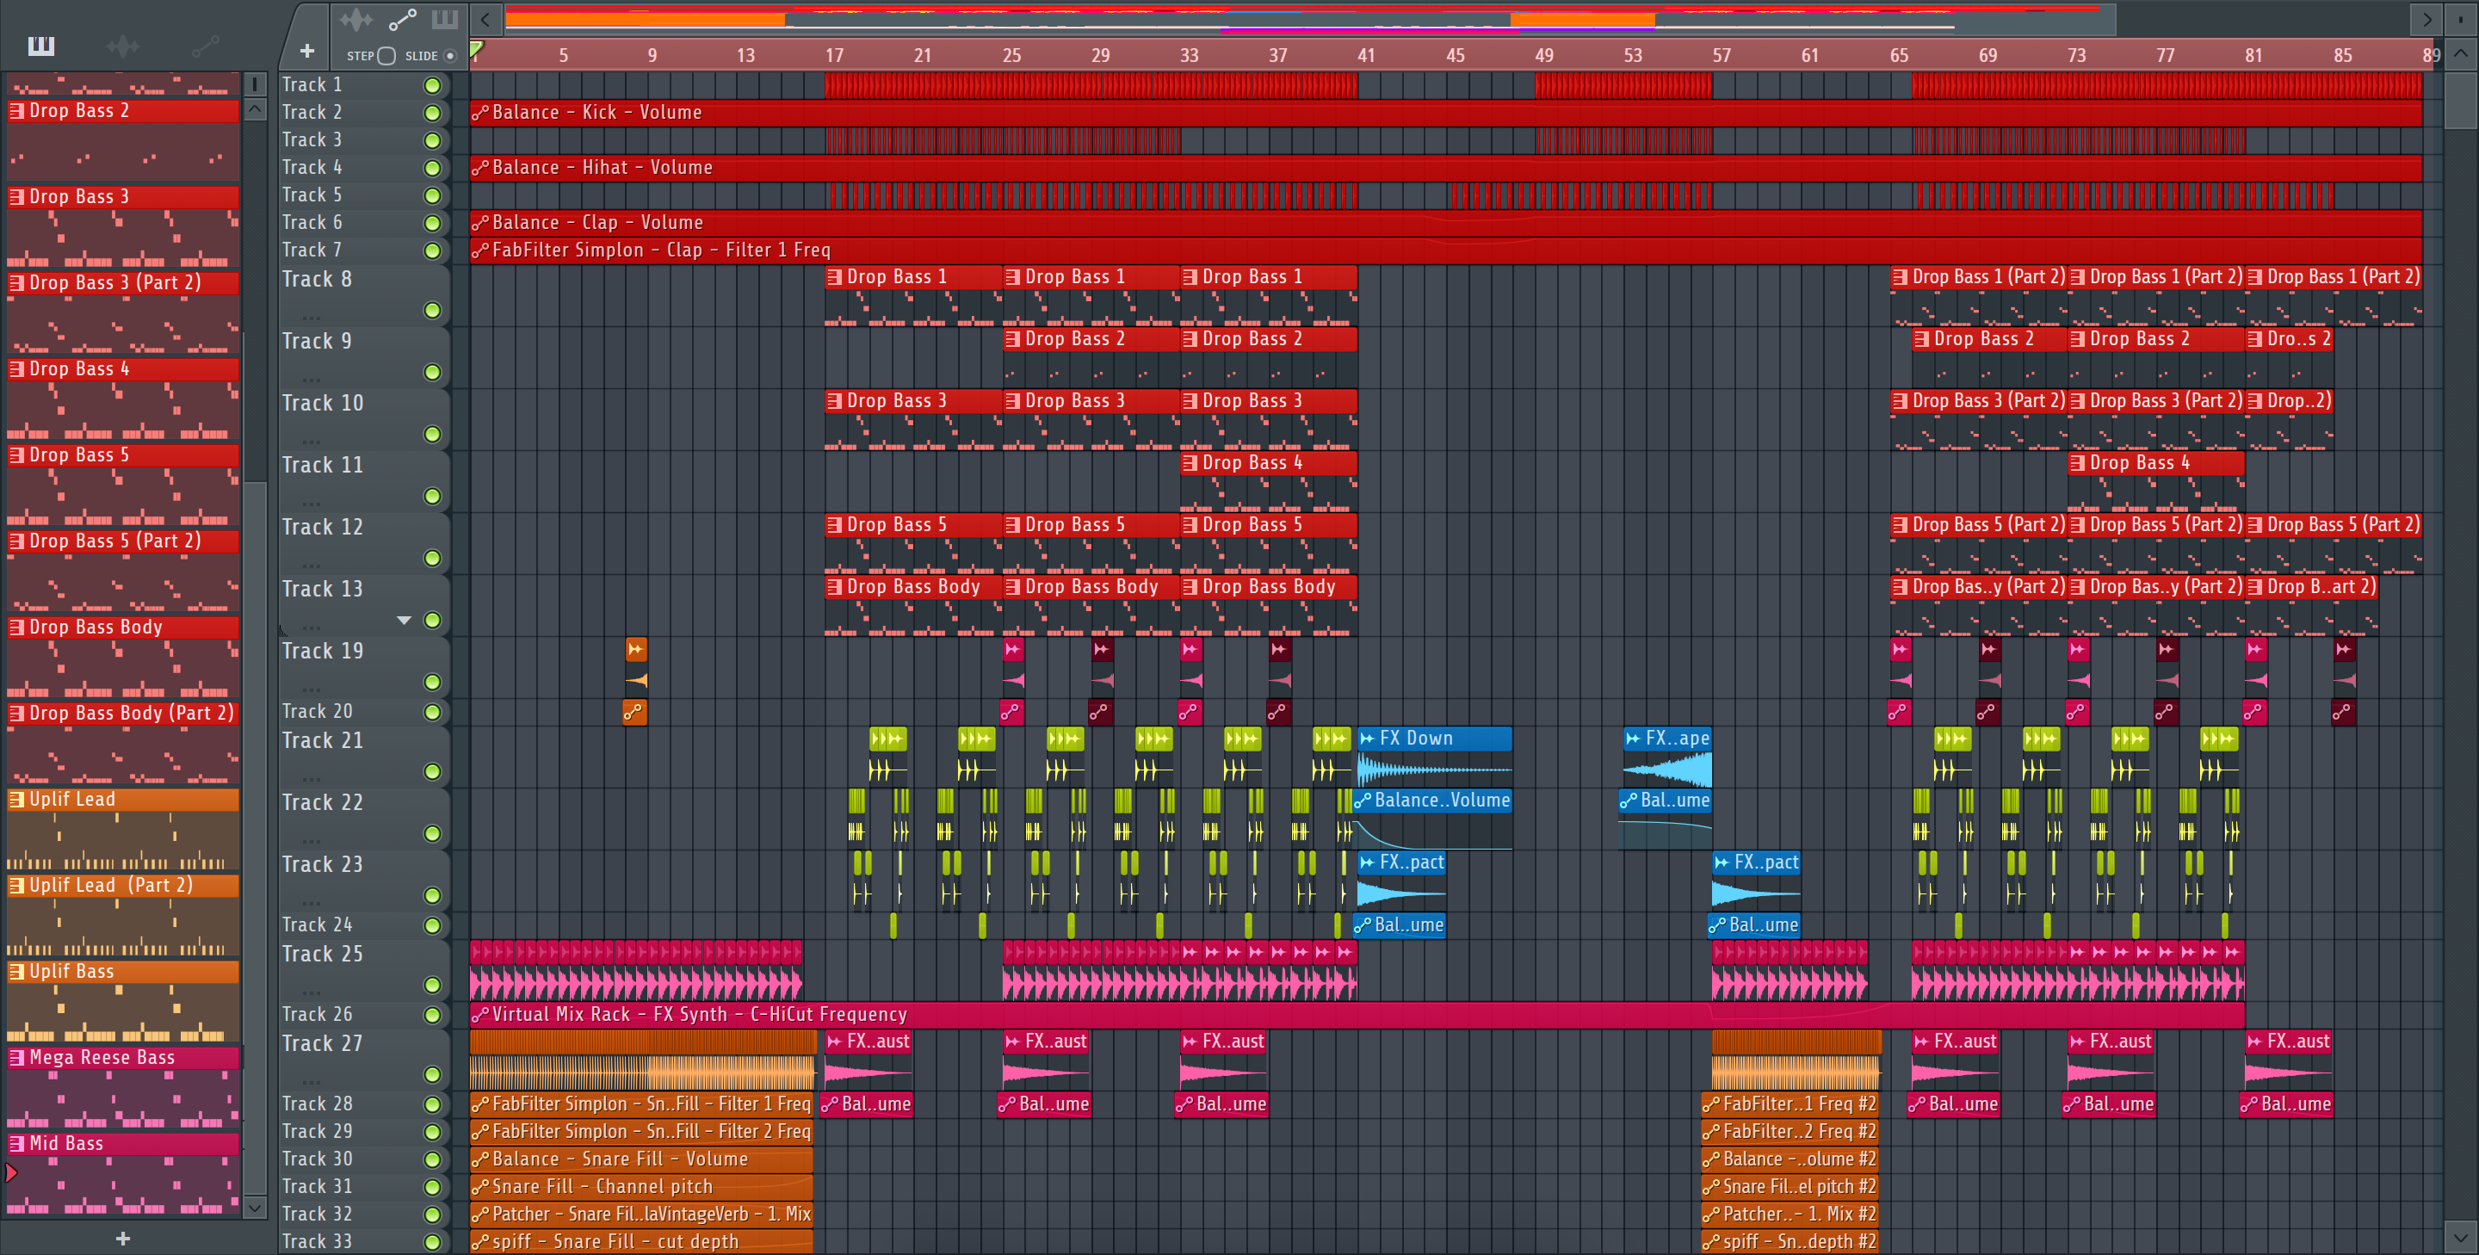Image resolution: width=2479 pixels, height=1255 pixels.
Task: Mute Track 8 with its green light
Action: coord(433,310)
